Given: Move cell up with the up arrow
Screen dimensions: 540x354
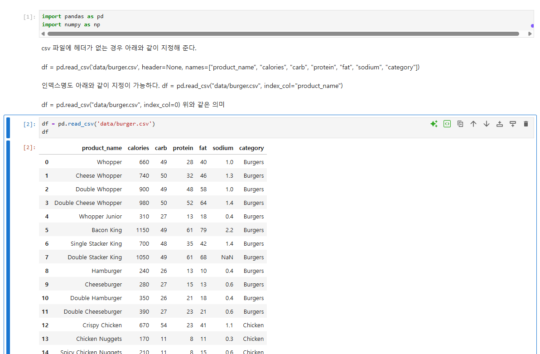Looking at the screenshot, I should click(473, 124).
